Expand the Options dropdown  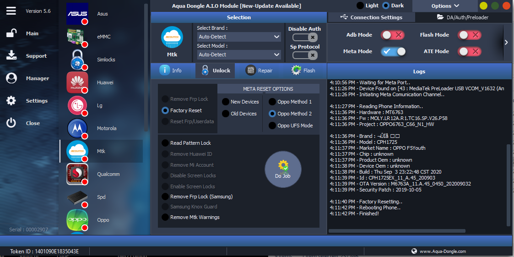445,6
